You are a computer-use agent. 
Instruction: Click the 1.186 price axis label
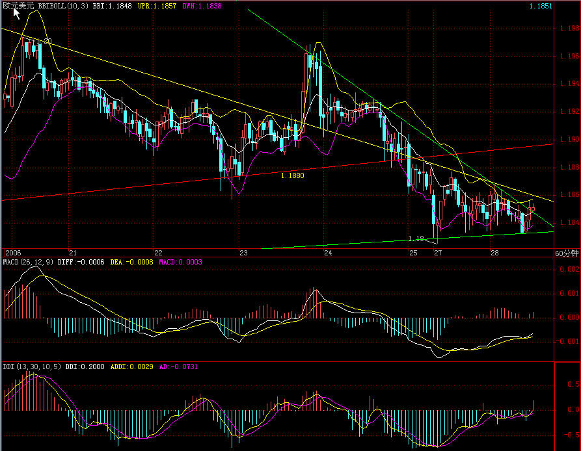tap(569, 194)
